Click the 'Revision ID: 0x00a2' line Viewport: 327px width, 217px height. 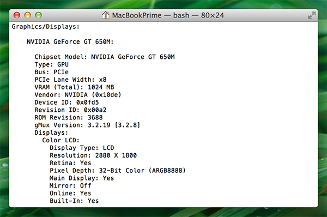tap(70, 110)
